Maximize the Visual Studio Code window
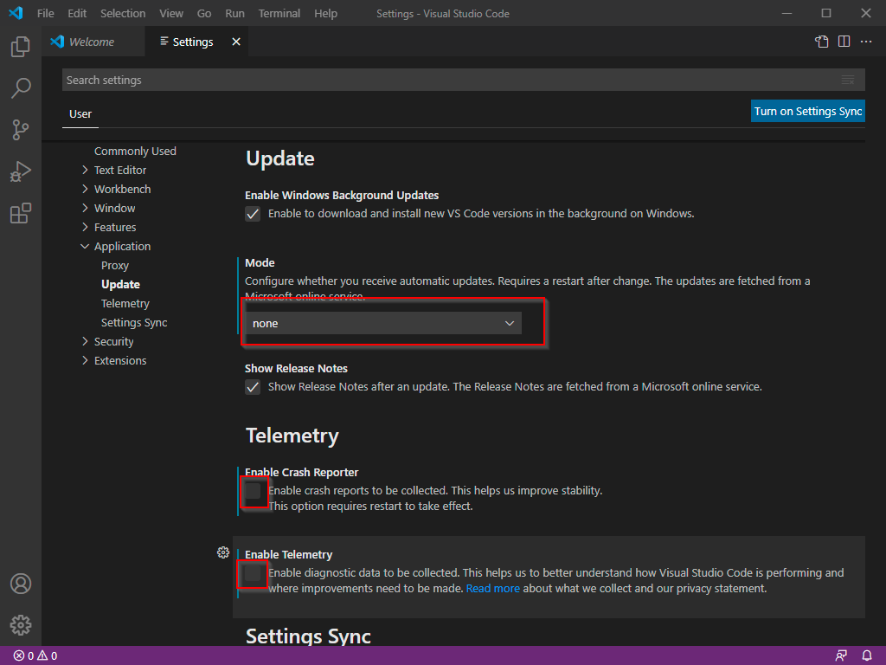The image size is (886, 665). tap(826, 13)
